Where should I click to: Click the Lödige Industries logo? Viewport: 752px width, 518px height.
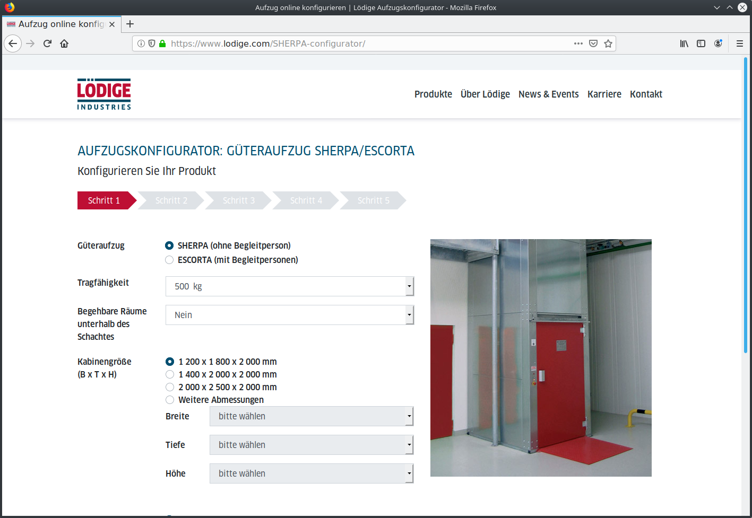pos(104,94)
